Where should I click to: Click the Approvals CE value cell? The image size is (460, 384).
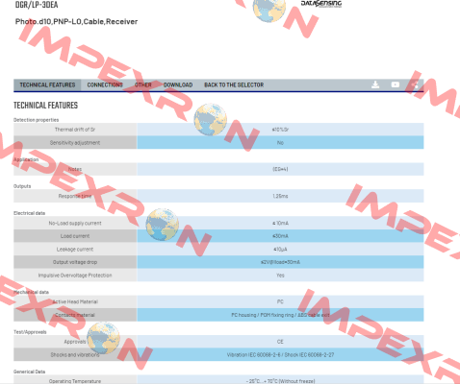pos(280,342)
